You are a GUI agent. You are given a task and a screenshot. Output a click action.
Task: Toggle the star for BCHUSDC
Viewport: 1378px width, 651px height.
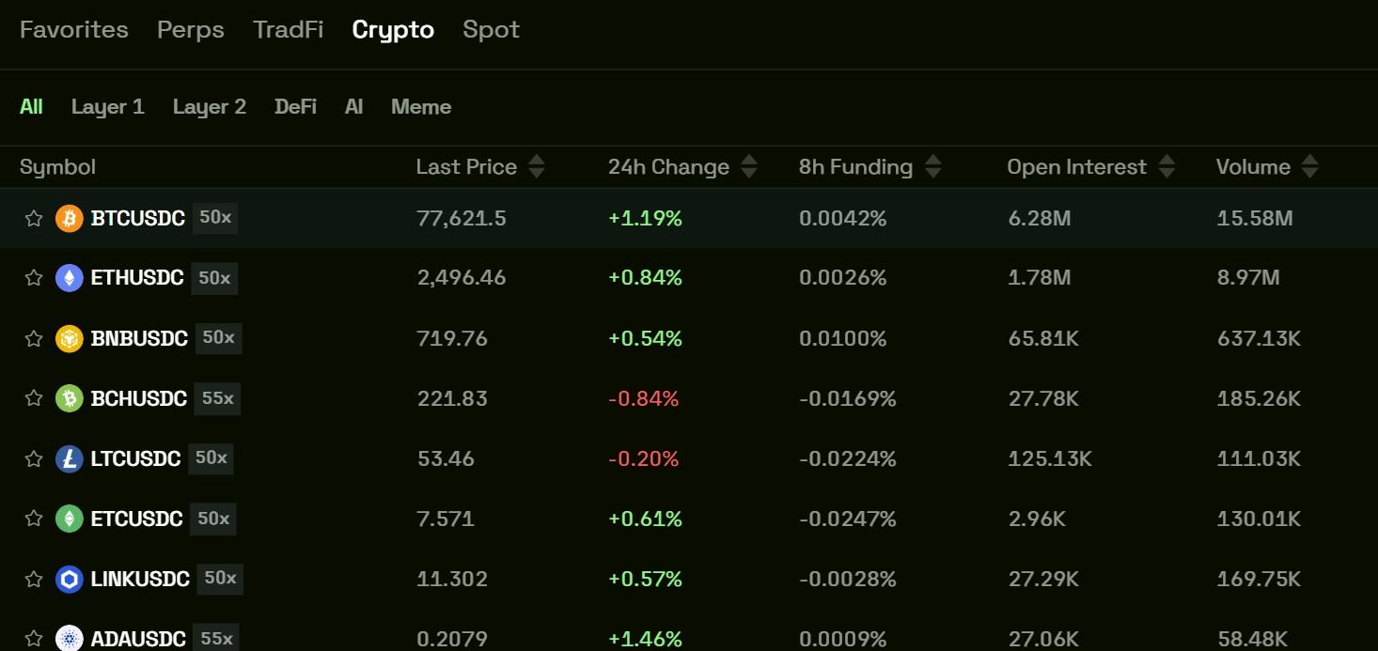34,398
